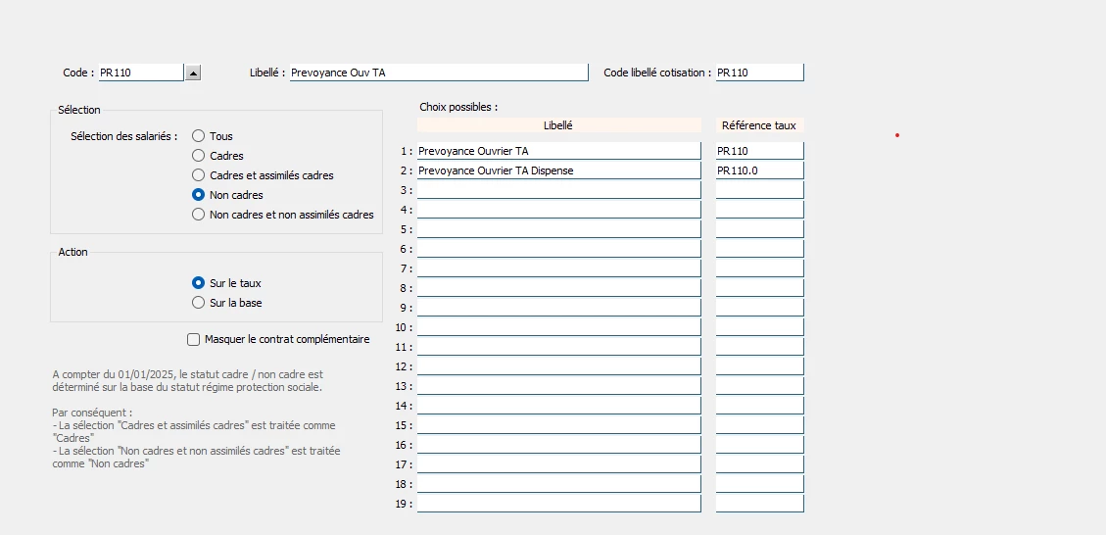Click the empty Référence taux field row 14
The image size is (1106, 535).
pyautogui.click(x=759, y=406)
